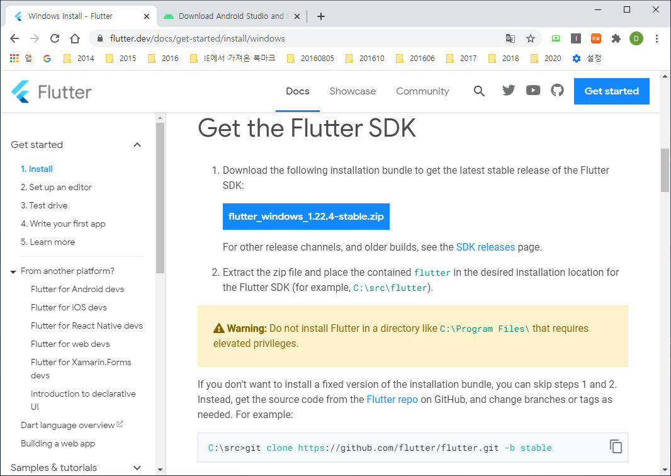671x476 pixels.
Task: Open 'Building a web app' sidebar link
Action: [x=58, y=443]
